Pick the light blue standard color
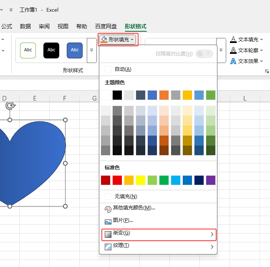The height and width of the screenshot is (267, 270). coord(176,180)
